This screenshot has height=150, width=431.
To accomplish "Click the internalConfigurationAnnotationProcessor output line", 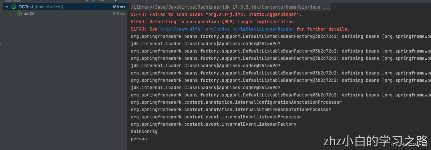I will coord(236,102).
